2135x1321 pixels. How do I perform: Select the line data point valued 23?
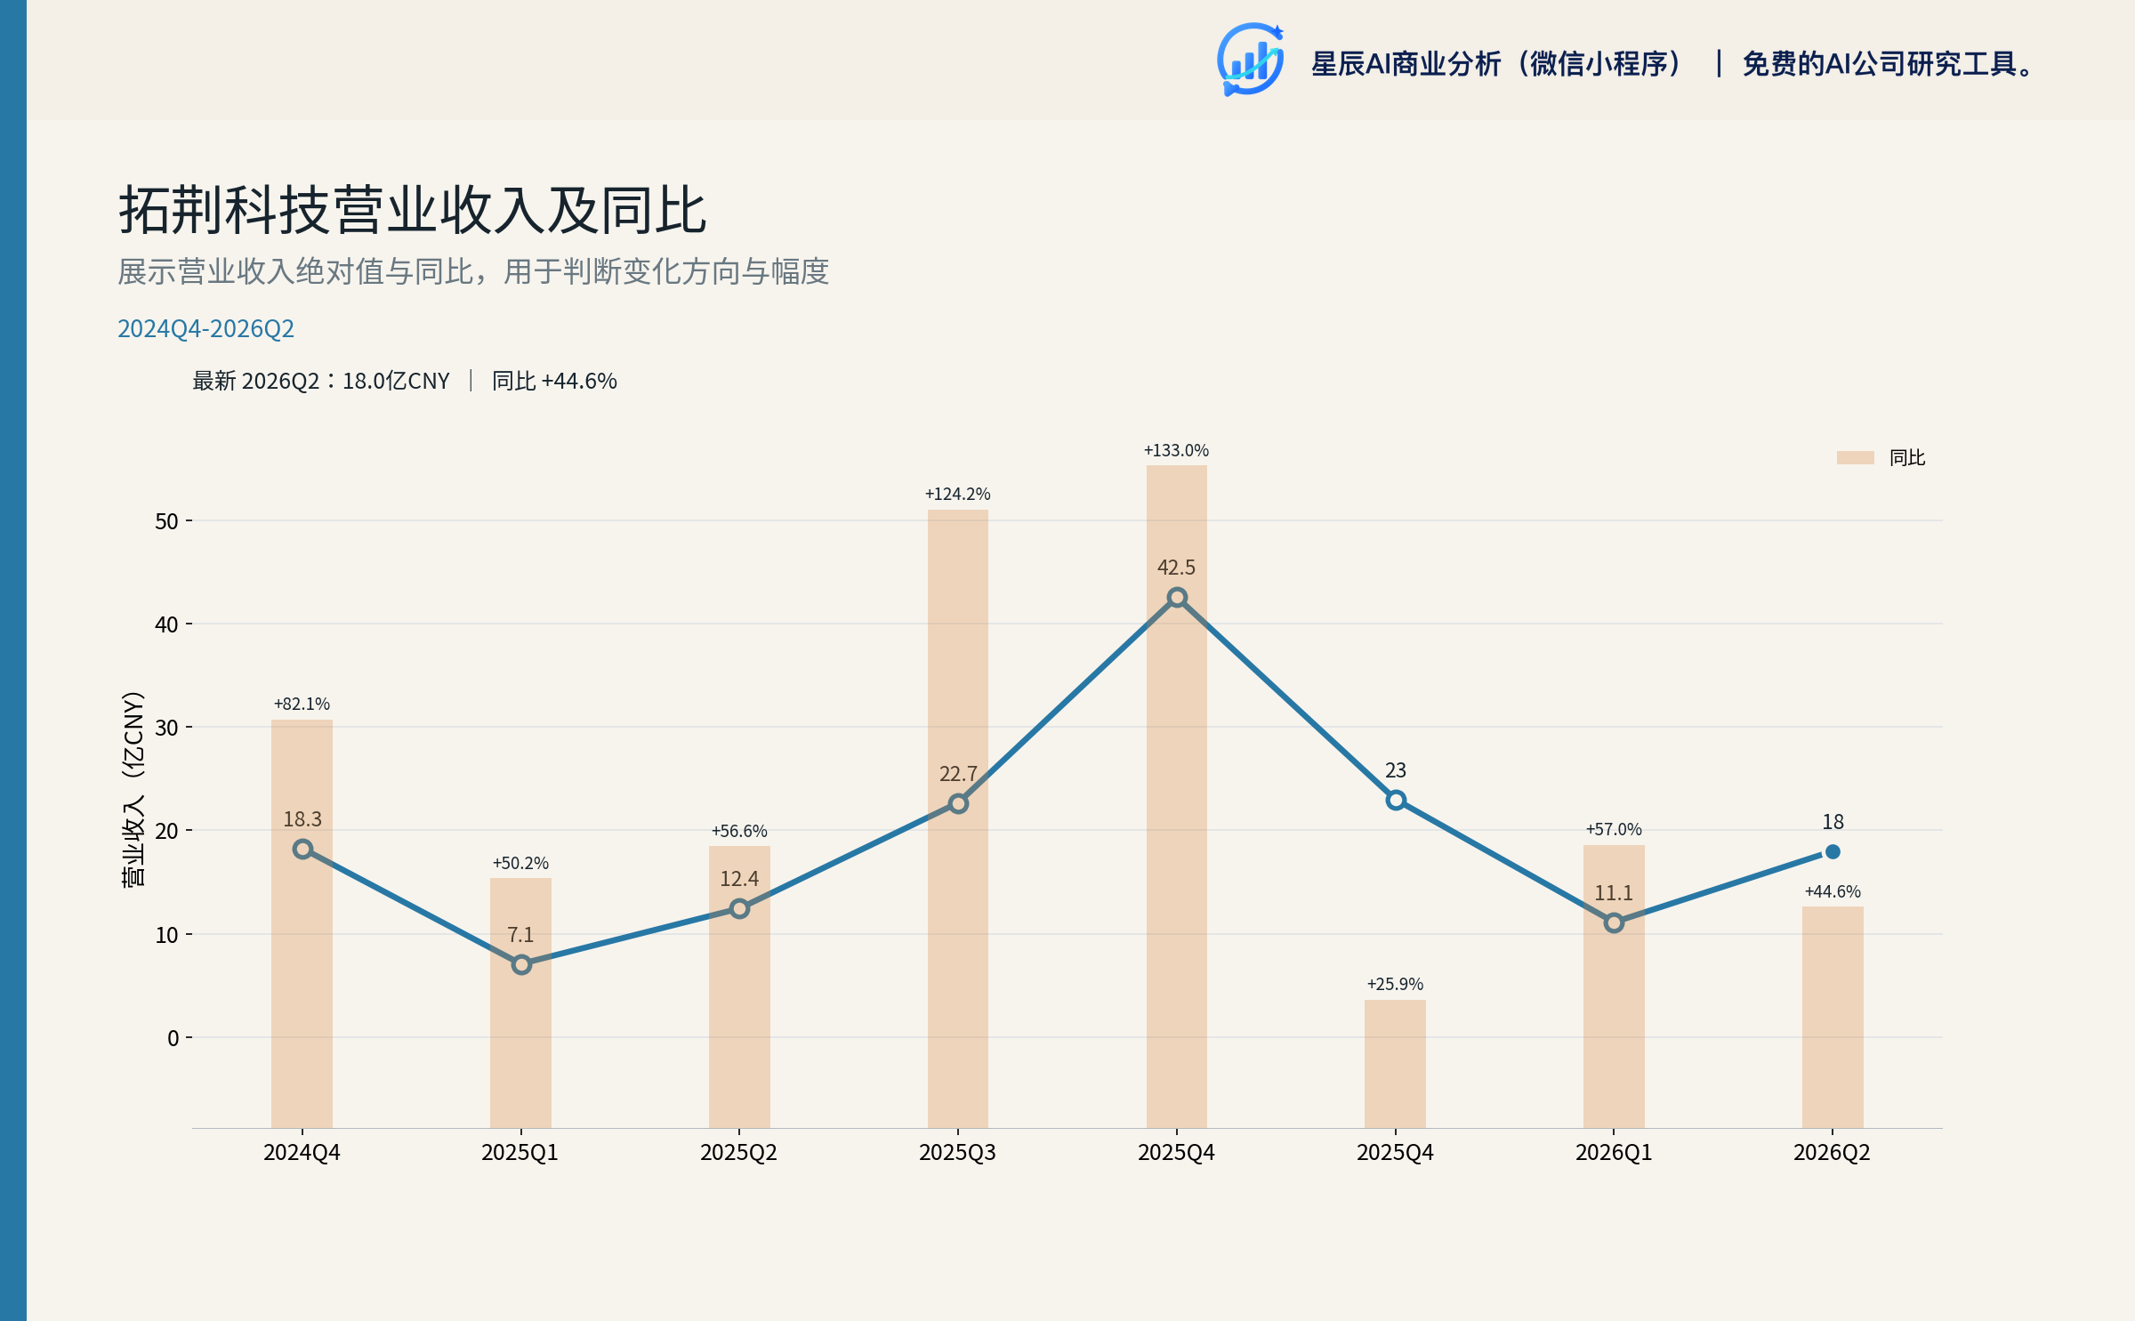tap(1396, 800)
